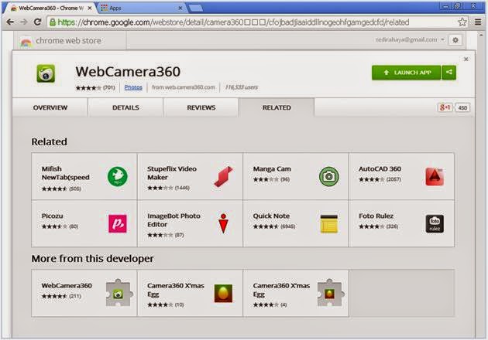Click the share button next to Launch App
This screenshot has width=488, height=340.
[x=448, y=73]
